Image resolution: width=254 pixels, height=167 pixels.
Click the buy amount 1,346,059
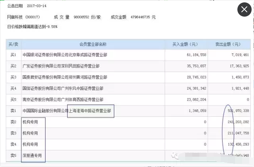point(197,111)
